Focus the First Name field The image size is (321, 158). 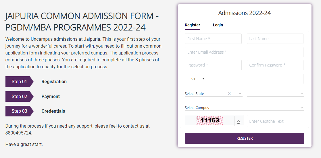213,39
